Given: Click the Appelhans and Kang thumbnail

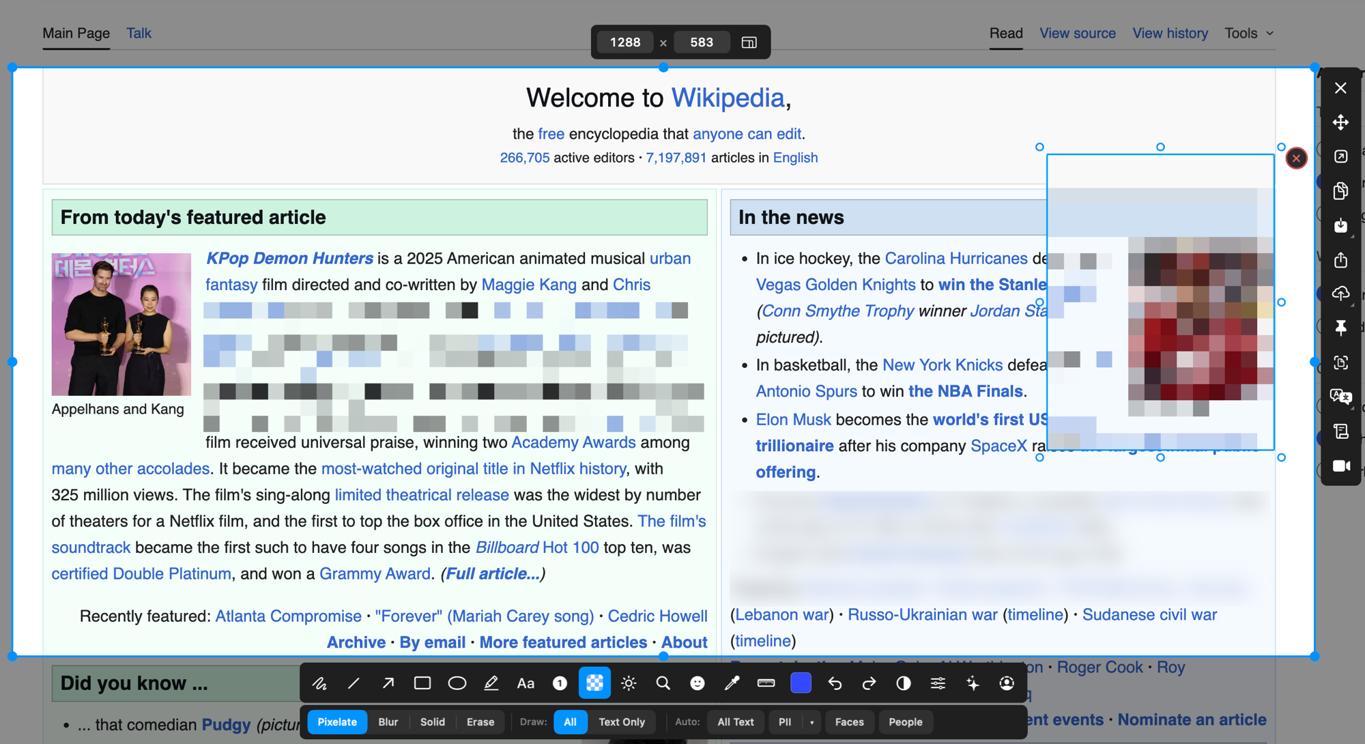Looking at the screenshot, I should click(x=121, y=324).
